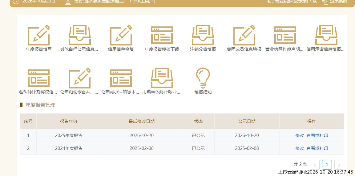Viewport: 355px width, 176px height.
Task: Open 营业执照作废声明 icon
Action: pos(285,35)
